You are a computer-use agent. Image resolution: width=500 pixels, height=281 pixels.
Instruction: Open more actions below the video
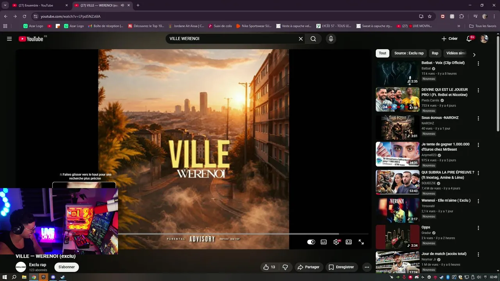(366, 267)
